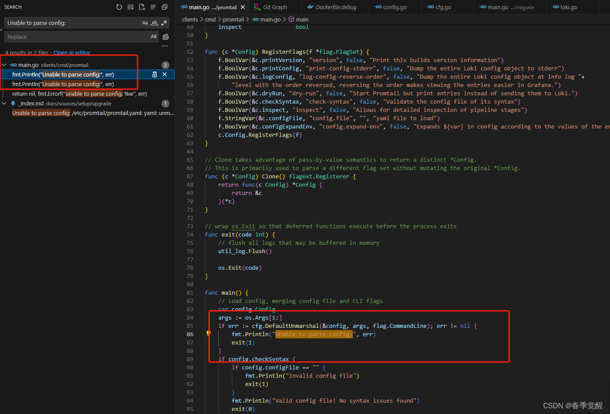Viewport: 610px width, 414px height.
Task: Toggle Search Details with the ellipsis
Action: [x=165, y=46]
